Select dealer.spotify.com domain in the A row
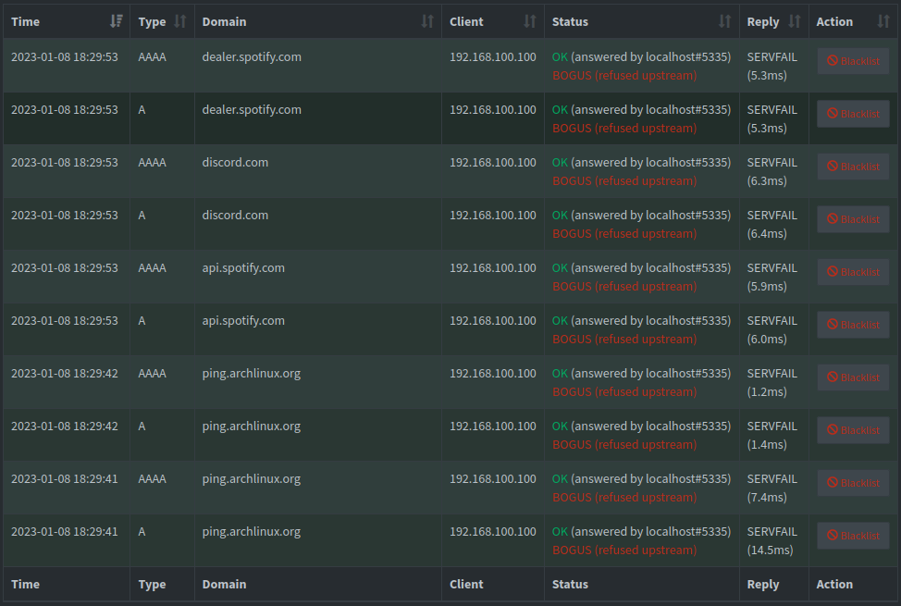The image size is (901, 606). [252, 110]
